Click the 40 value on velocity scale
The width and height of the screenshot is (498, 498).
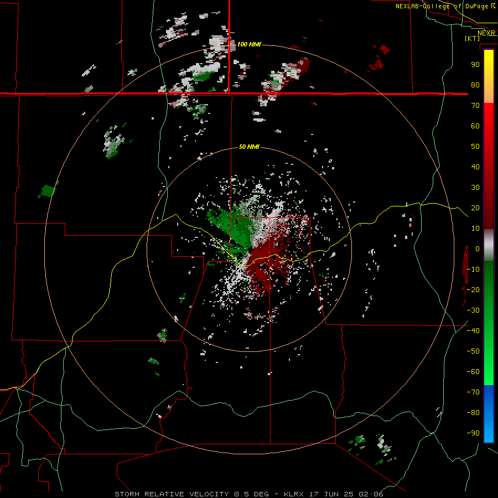click(x=475, y=167)
